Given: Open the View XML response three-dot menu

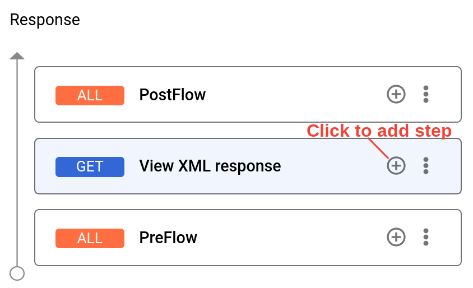Looking at the screenshot, I should point(426,165).
